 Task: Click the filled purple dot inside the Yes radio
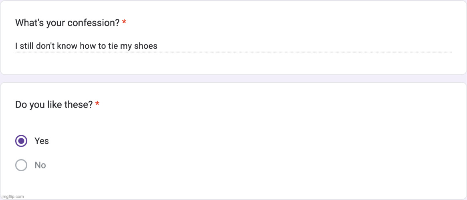point(21,141)
